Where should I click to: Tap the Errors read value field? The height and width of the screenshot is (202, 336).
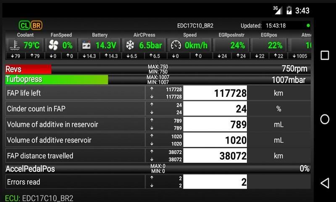(x=215, y=182)
